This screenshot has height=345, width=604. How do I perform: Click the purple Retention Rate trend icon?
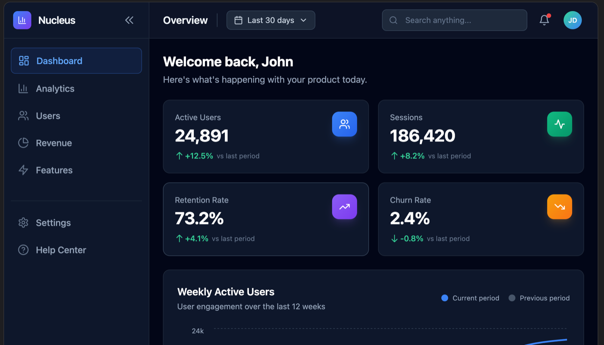[x=344, y=207]
